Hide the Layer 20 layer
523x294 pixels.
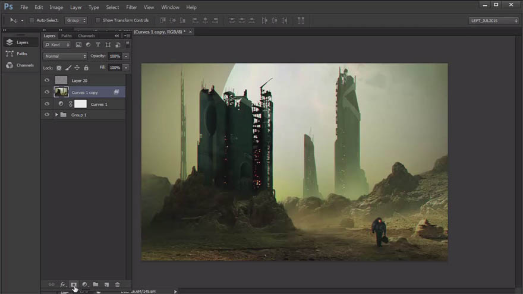(x=47, y=80)
